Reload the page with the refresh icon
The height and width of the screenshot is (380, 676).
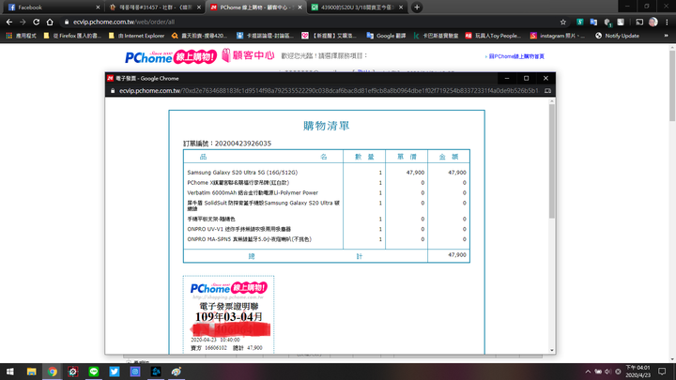pos(37,22)
